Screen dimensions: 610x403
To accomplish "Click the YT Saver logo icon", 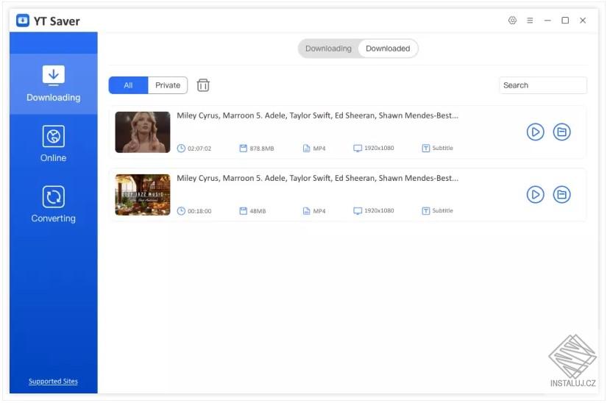I will tap(23, 21).
